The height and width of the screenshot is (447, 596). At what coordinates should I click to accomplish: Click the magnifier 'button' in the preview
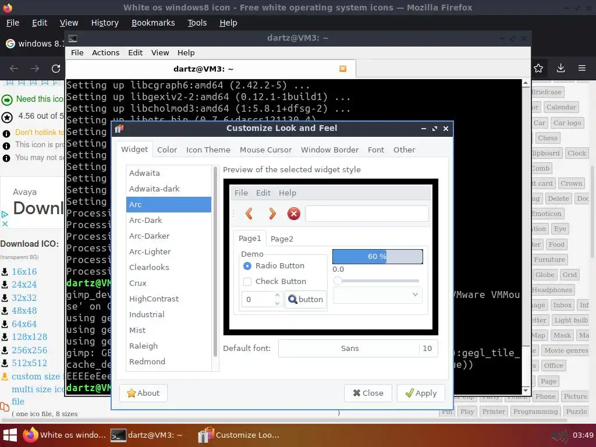pyautogui.click(x=306, y=299)
